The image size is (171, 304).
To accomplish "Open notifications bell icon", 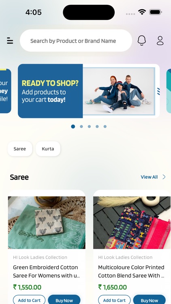I will click(142, 41).
